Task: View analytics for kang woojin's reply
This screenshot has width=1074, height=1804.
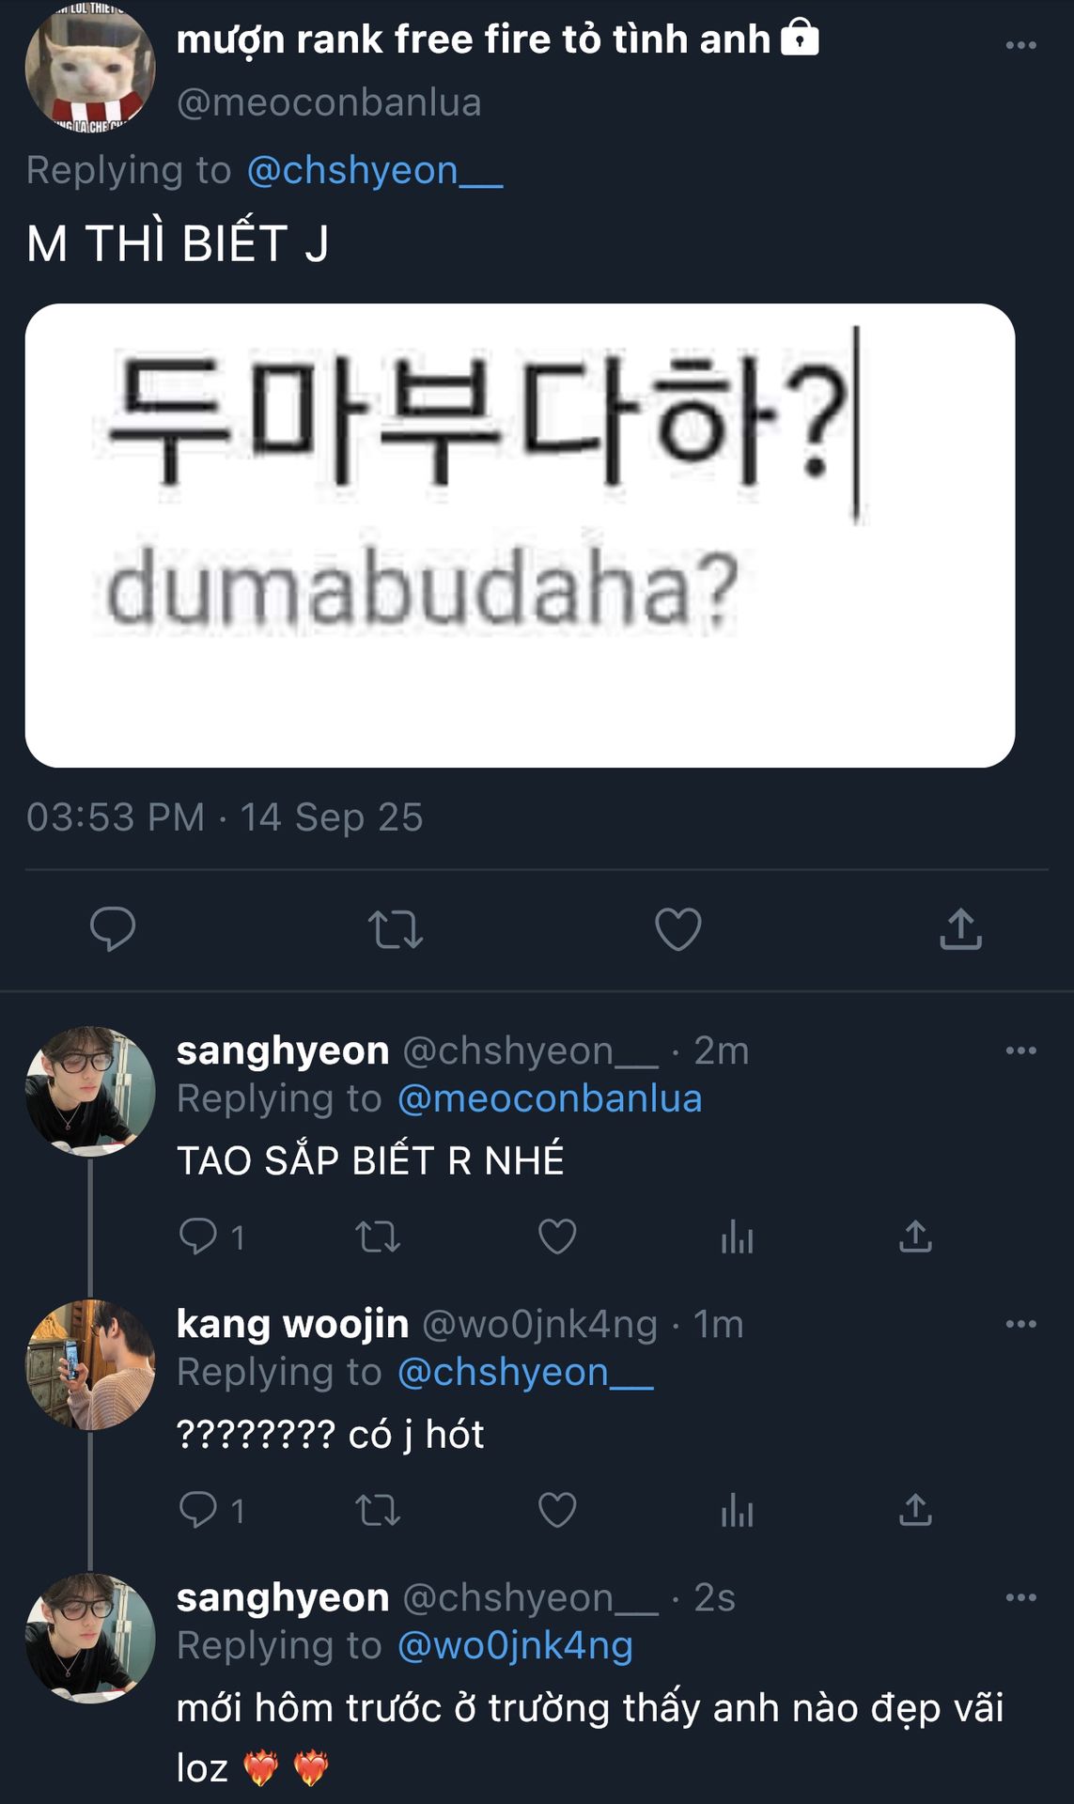Action: (x=737, y=1510)
